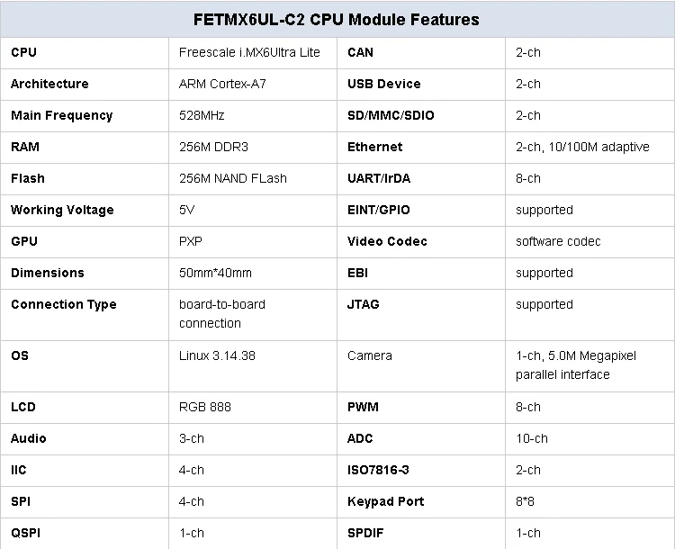The width and height of the screenshot is (675, 549).
Task: Click the Keypad Port 8*8 value
Action: coord(526,501)
